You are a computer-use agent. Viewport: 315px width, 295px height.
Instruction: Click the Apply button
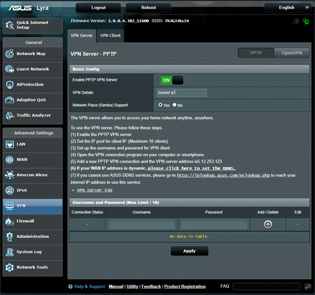189,251
